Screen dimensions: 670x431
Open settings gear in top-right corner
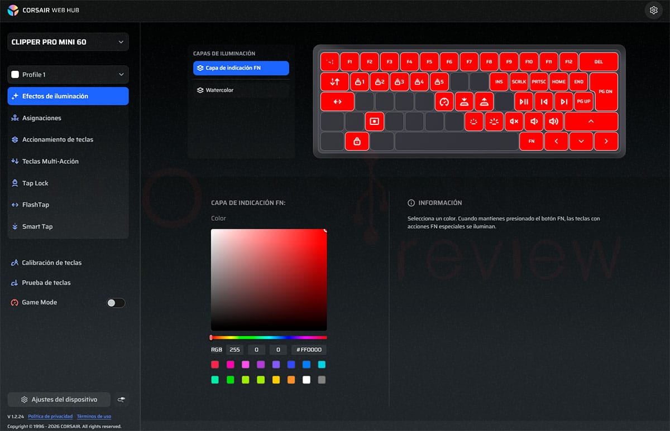click(x=653, y=10)
